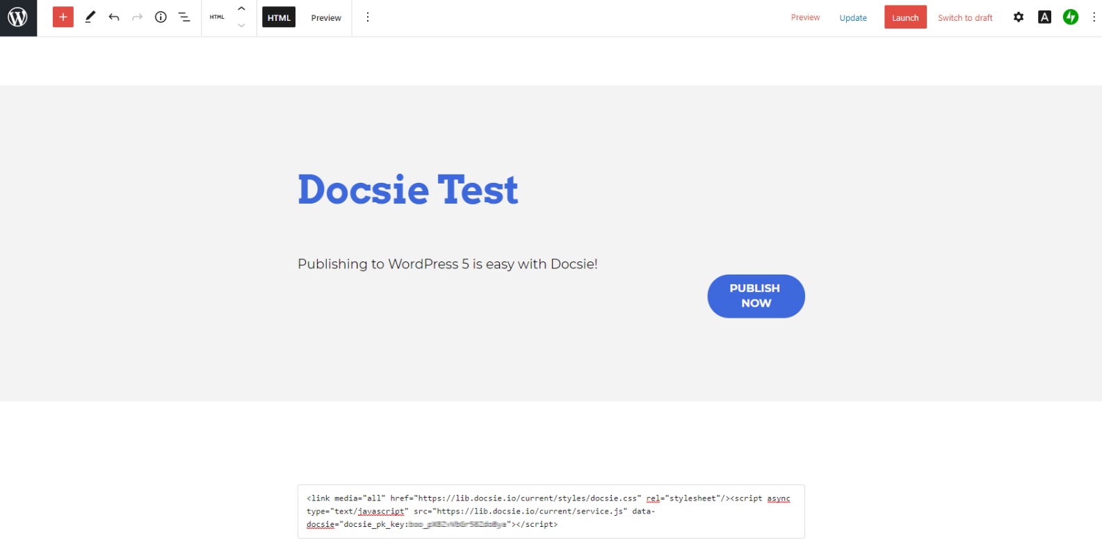Open the editor more-options menu

(x=1094, y=17)
